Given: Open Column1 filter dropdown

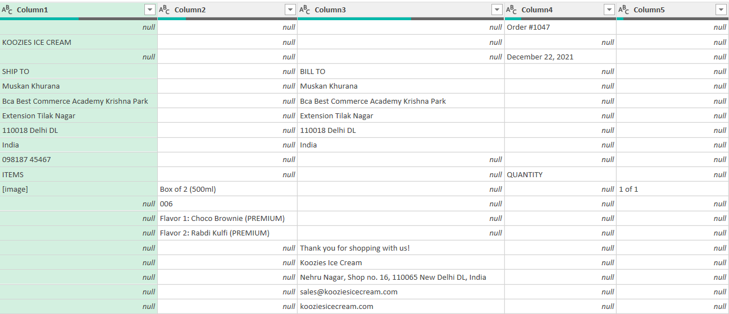Looking at the screenshot, I should [149, 10].
